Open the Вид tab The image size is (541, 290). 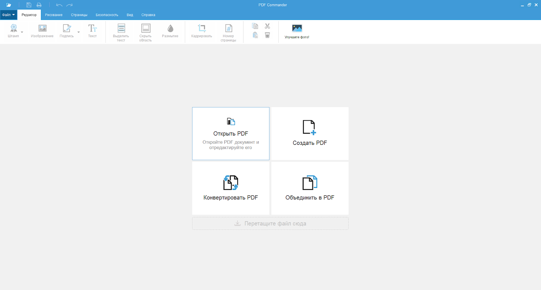coord(130,15)
